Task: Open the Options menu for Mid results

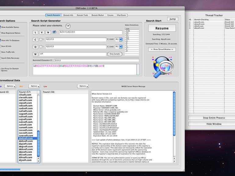Action: [34, 86]
